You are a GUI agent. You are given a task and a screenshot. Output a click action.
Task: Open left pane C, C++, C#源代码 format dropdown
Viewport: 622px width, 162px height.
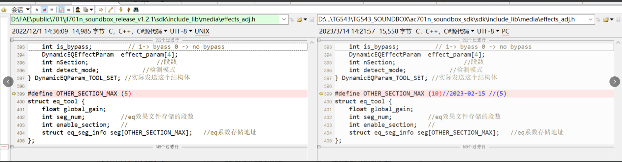138,31
